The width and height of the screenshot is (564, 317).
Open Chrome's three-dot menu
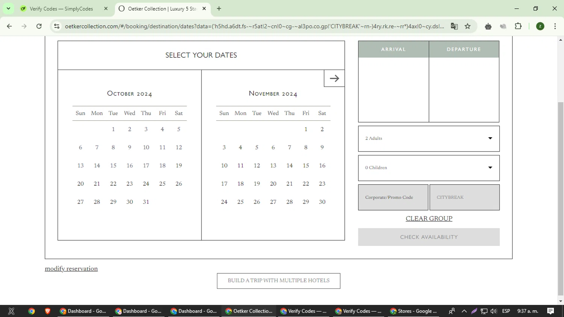coord(555,26)
